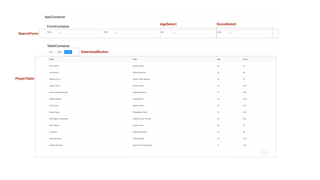
Task: Click the Oklahoma City Thunder team cell
Action: click(x=173, y=119)
